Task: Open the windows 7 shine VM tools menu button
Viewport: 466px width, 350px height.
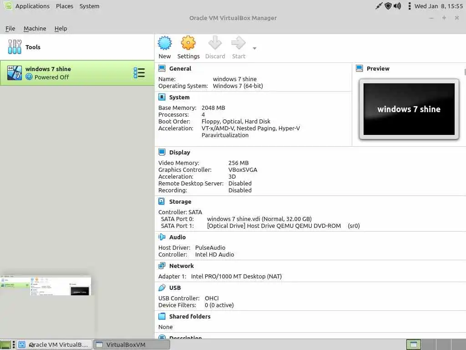Action: click(139, 73)
